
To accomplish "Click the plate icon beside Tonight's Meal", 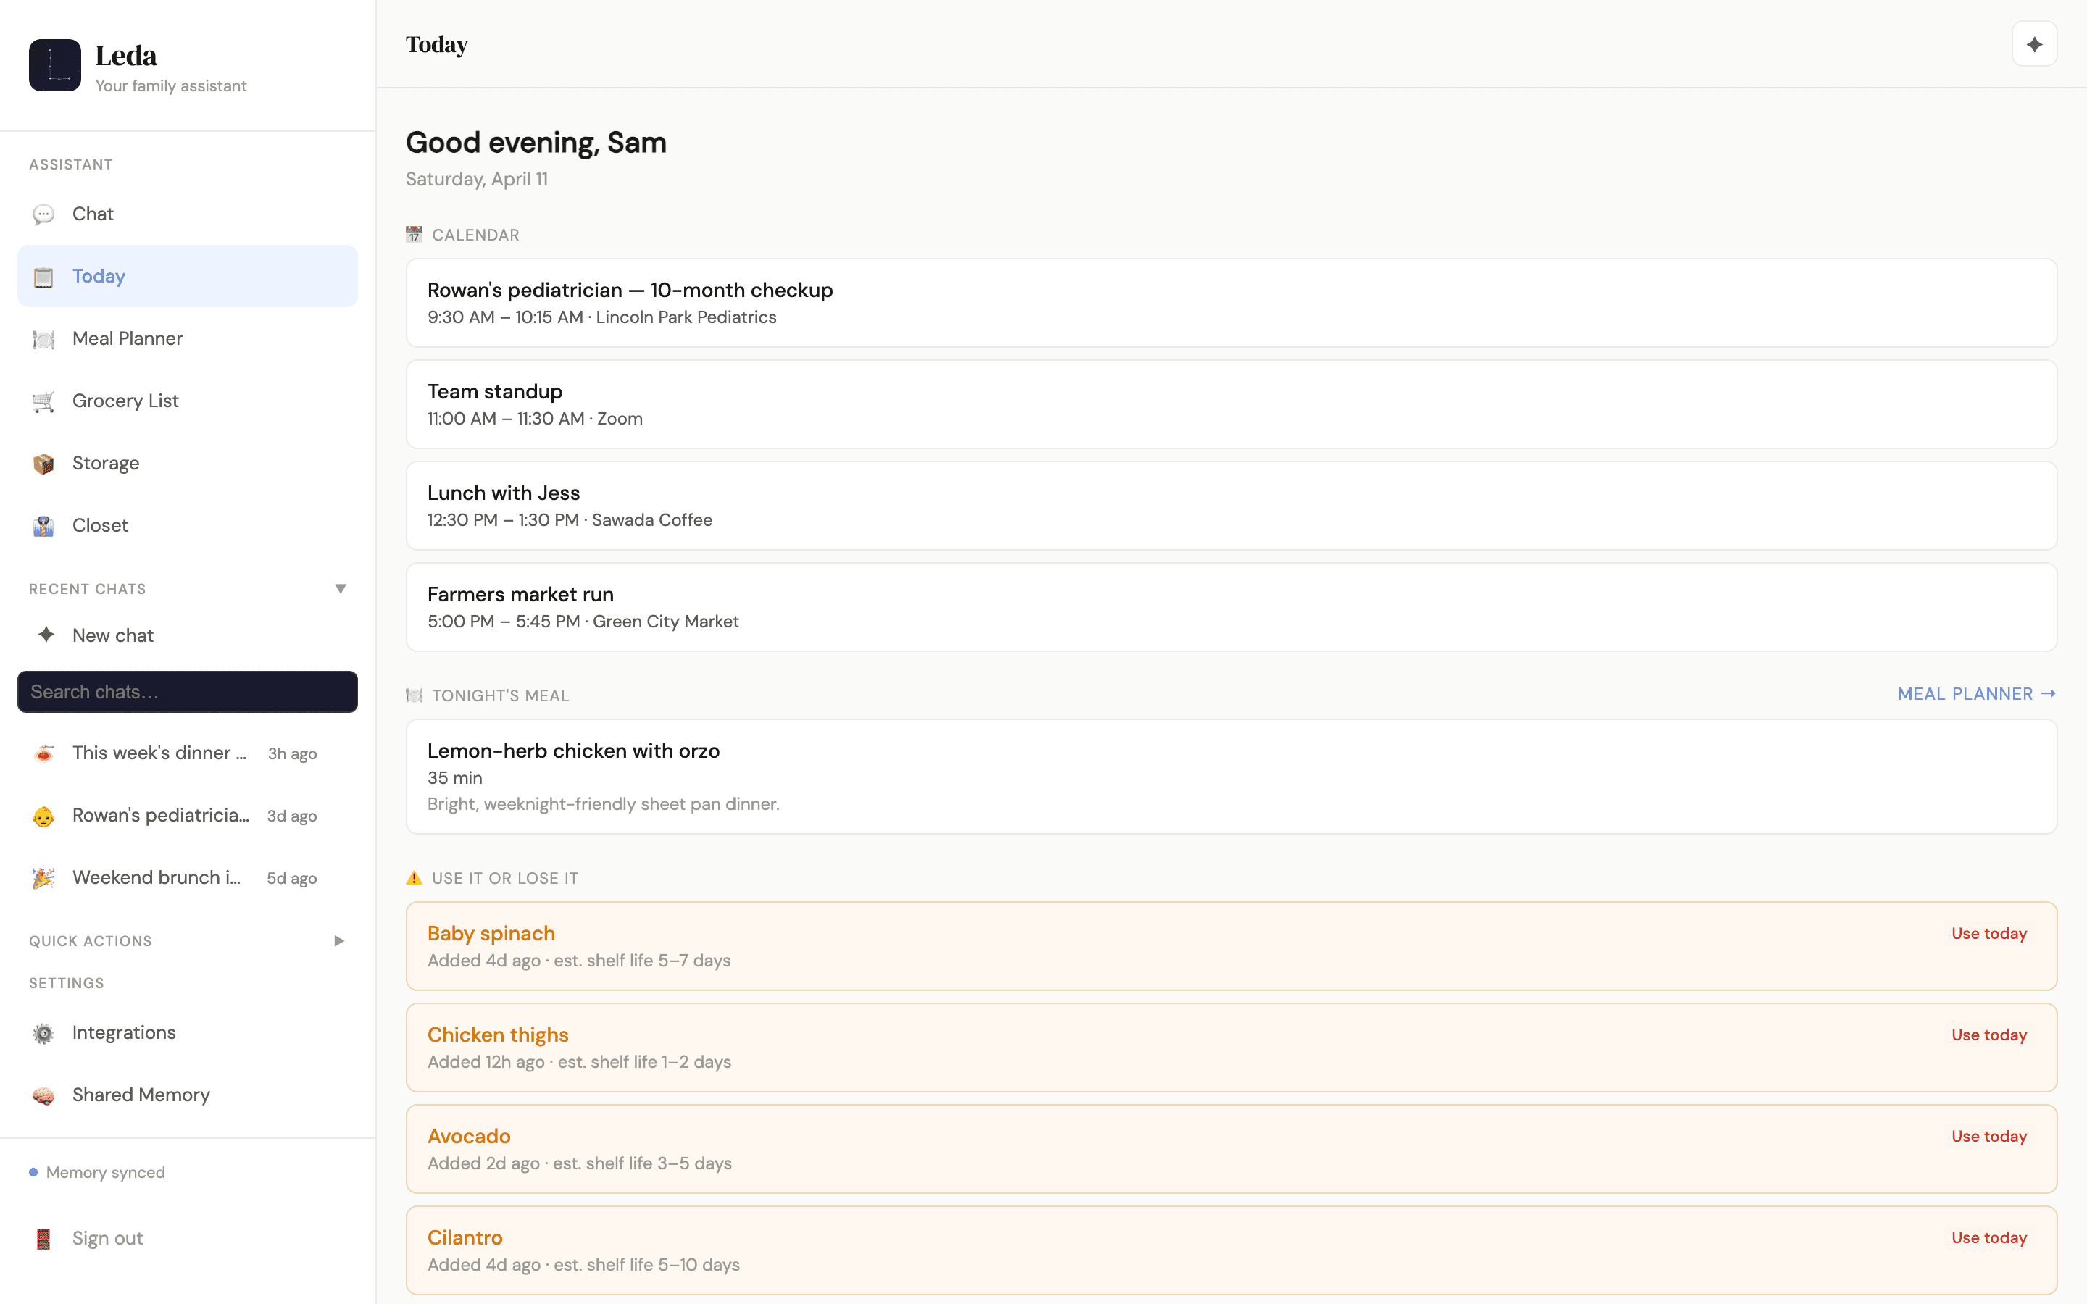I will pos(414,695).
